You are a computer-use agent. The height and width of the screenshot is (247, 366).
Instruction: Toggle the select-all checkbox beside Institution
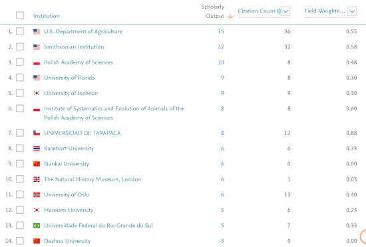(x=20, y=15)
